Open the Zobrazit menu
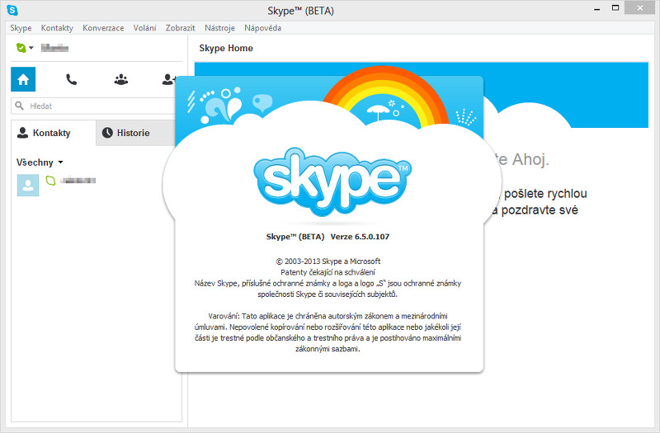This screenshot has height=433, width=660. (x=180, y=28)
